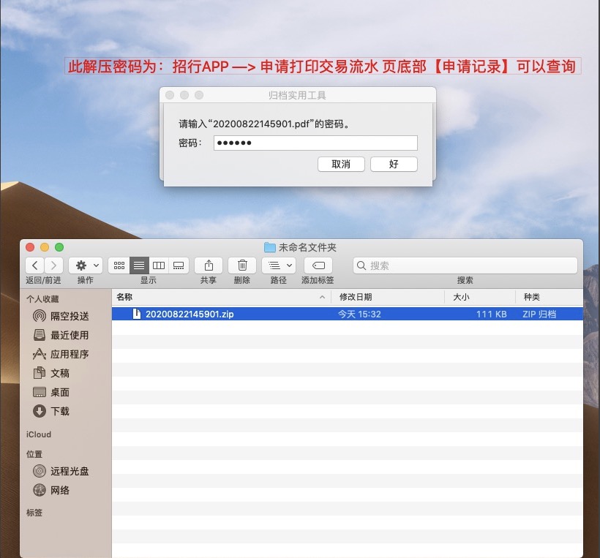This screenshot has height=558, width=600.
Task: Open 桌面 in sidebar
Action: click(60, 392)
